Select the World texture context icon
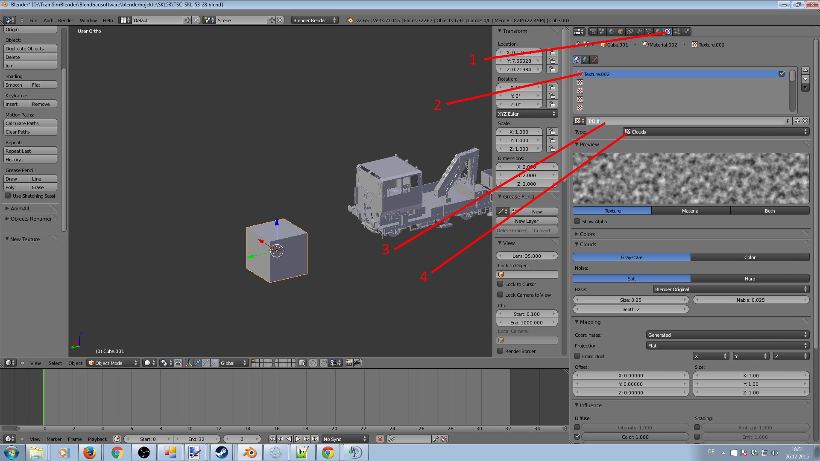Screen dimensions: 820x461 click(x=585, y=60)
